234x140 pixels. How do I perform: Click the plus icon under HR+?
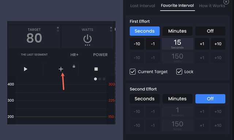[x=61, y=69]
